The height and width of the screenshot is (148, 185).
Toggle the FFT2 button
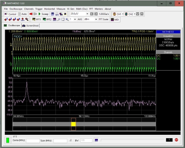point(47,19)
